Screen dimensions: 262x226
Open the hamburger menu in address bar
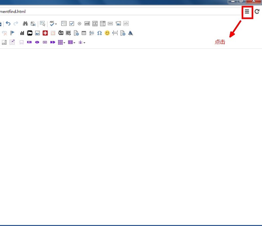click(x=247, y=11)
